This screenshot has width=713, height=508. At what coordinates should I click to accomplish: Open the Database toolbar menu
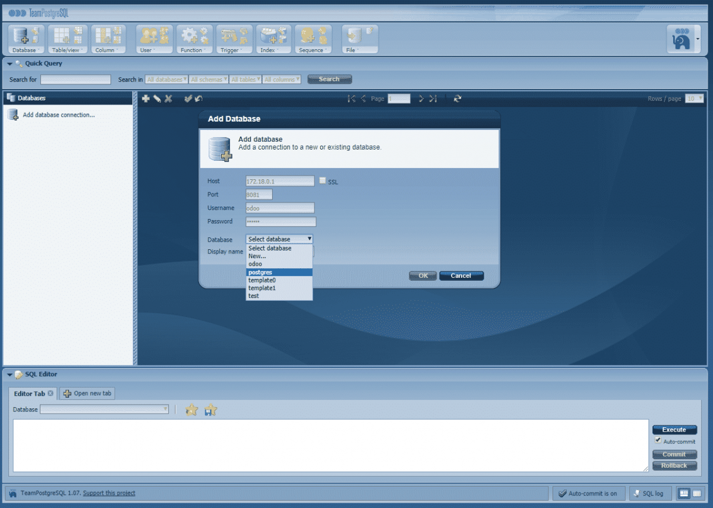tap(25, 39)
